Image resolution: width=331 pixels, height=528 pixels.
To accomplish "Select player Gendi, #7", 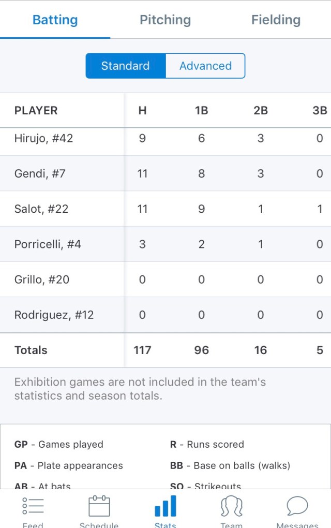I will (40, 173).
